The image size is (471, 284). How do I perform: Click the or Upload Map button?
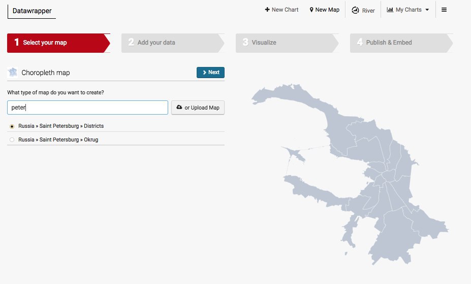click(x=198, y=108)
